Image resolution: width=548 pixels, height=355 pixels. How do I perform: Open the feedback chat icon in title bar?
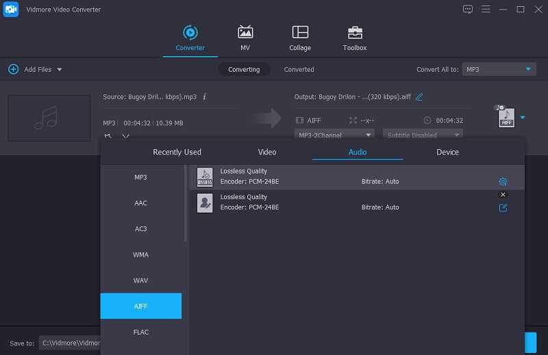click(x=468, y=9)
